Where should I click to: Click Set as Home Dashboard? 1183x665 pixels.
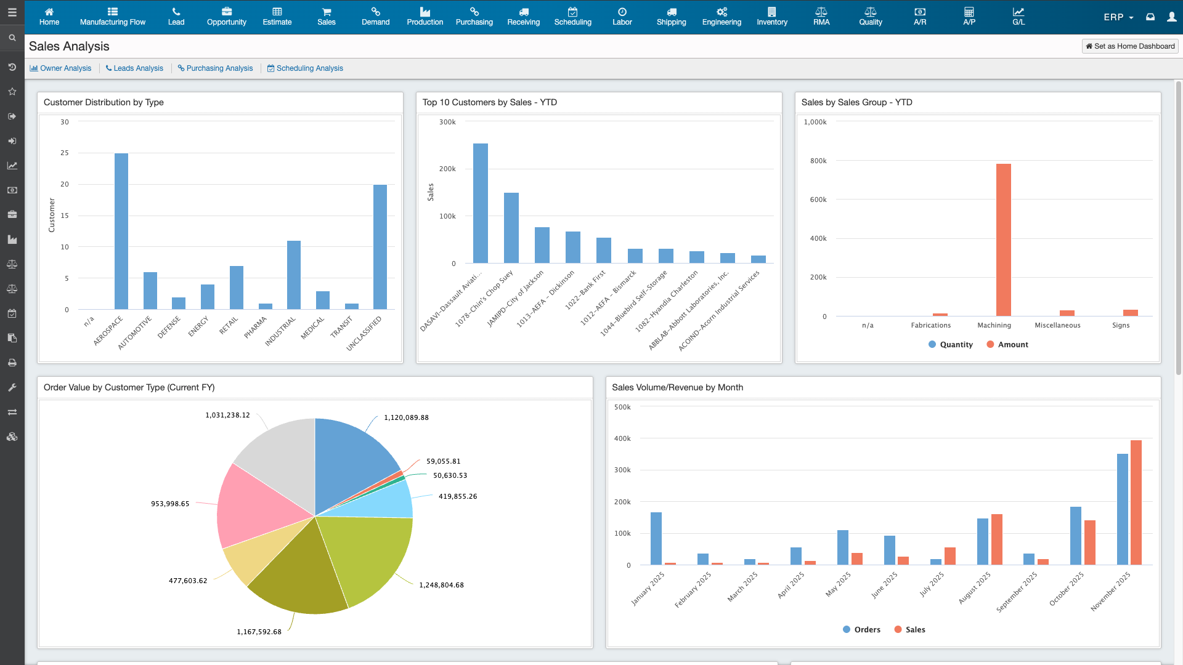(x=1129, y=46)
